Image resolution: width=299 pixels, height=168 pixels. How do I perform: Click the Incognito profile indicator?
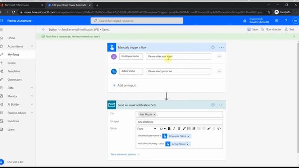283,12
